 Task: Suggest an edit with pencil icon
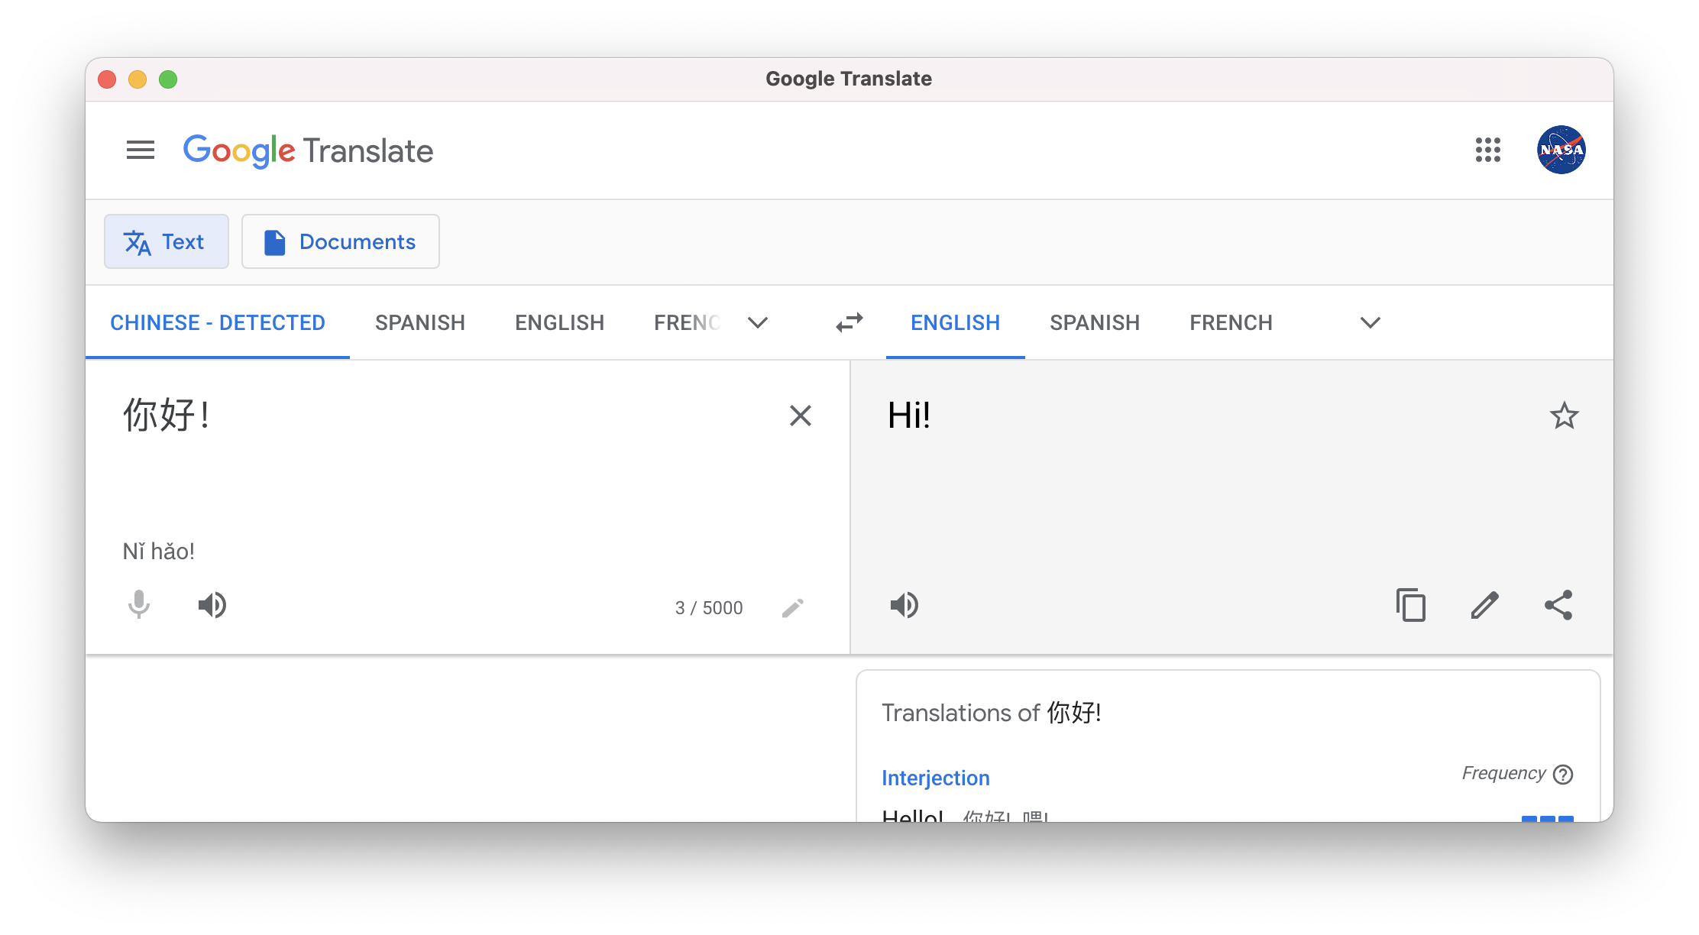click(1484, 605)
